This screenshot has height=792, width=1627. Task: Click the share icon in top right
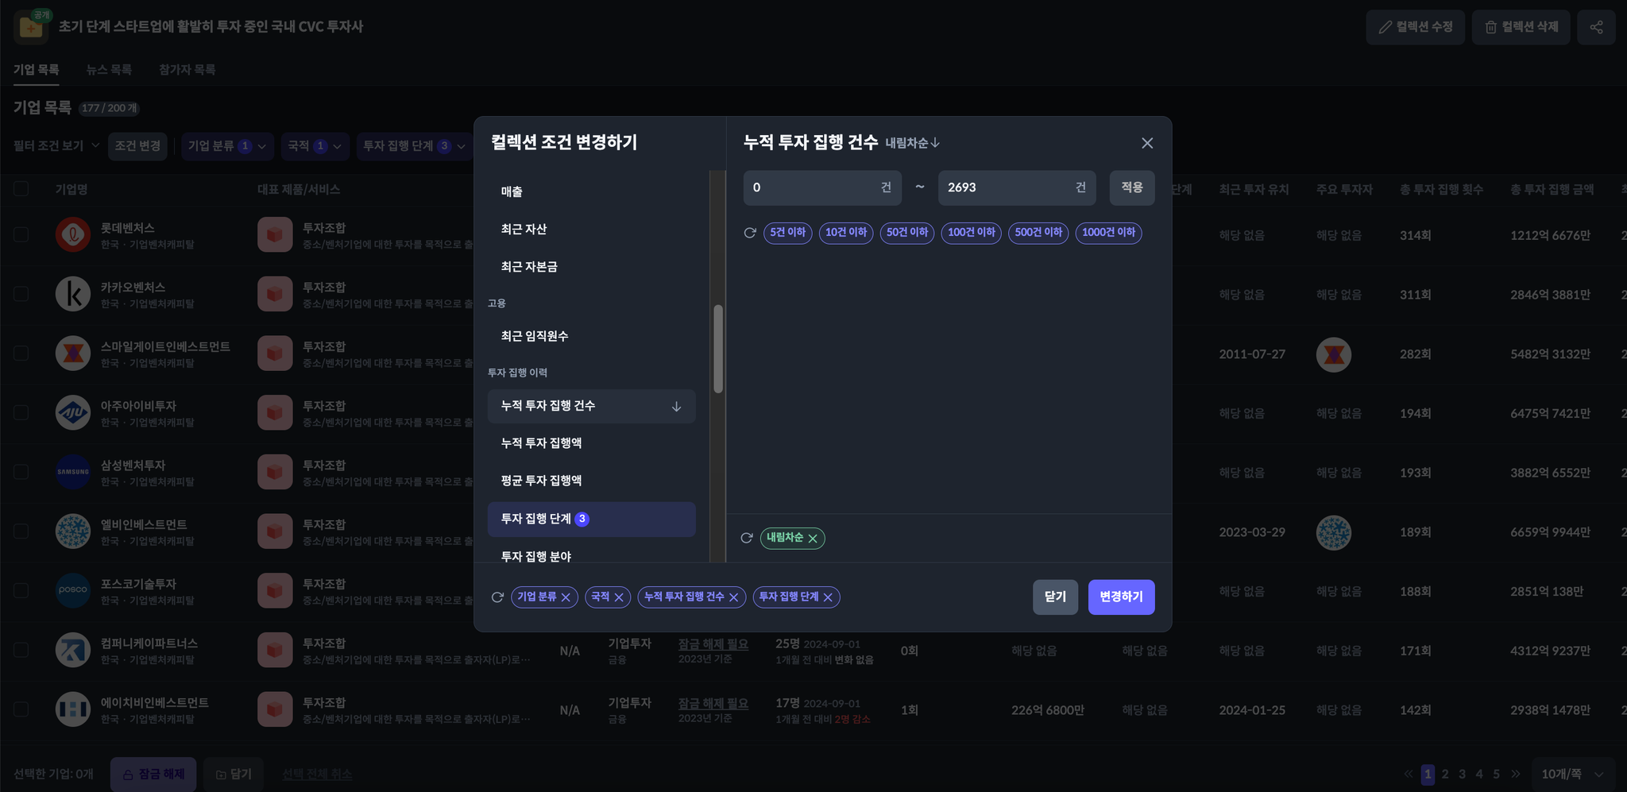tap(1595, 27)
